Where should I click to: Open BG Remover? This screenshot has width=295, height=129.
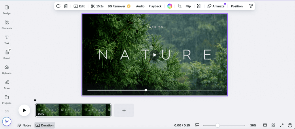(x=119, y=6)
